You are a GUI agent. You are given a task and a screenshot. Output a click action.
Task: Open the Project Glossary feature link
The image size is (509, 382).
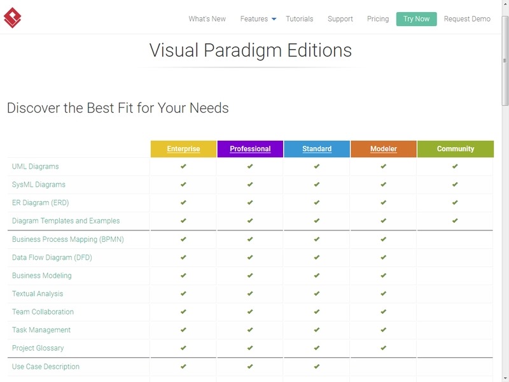click(38, 348)
